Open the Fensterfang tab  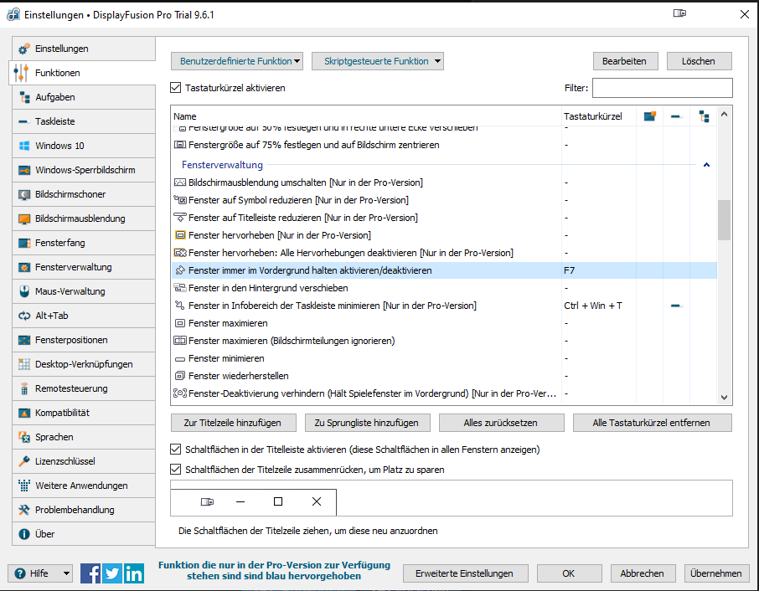83,243
